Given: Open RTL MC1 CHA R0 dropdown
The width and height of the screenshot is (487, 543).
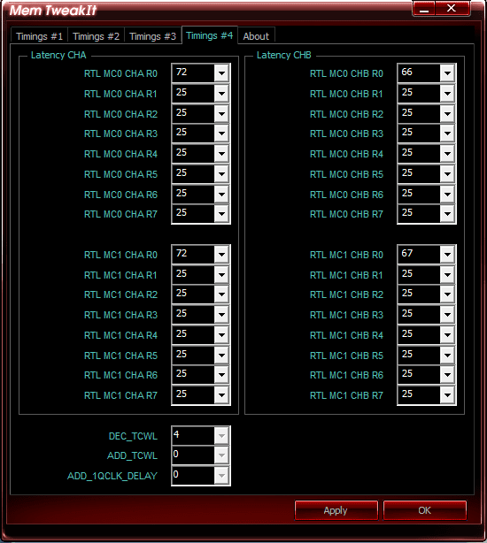Looking at the screenshot, I should [221, 255].
